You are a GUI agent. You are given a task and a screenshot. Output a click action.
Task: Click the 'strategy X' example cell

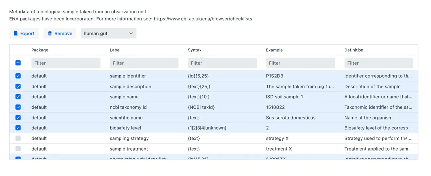pos(277,138)
